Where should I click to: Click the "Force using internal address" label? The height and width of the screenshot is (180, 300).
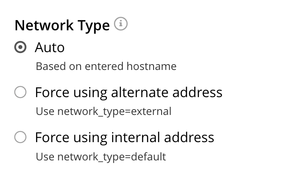[125, 137]
